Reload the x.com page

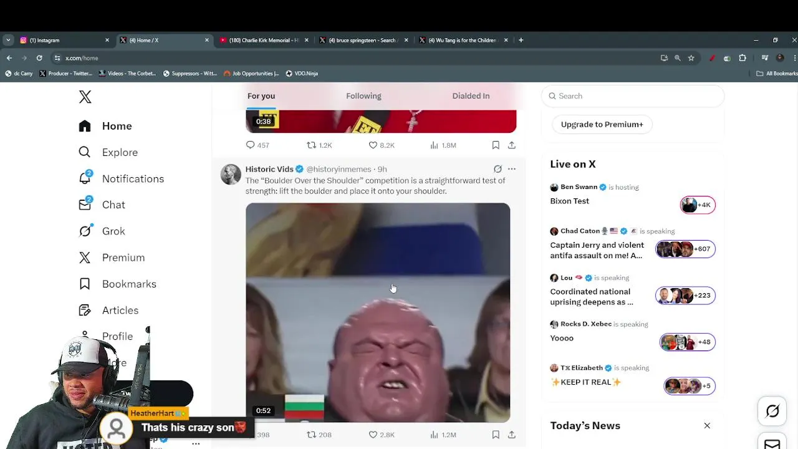point(39,58)
